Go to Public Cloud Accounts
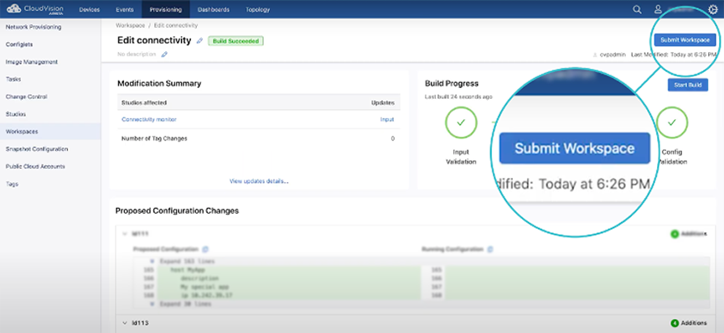 [x=35, y=166]
